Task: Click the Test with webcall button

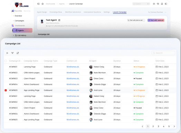Action: click(x=156, y=20)
